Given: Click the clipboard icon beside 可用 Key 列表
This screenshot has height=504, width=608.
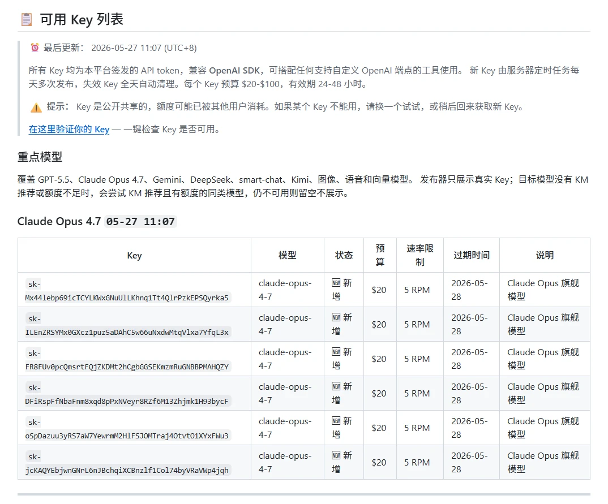Looking at the screenshot, I should [x=27, y=19].
